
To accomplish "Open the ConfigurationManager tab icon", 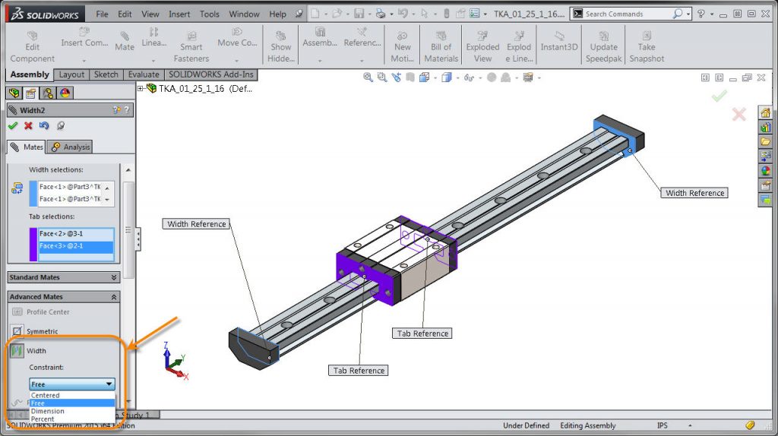I will click(48, 93).
